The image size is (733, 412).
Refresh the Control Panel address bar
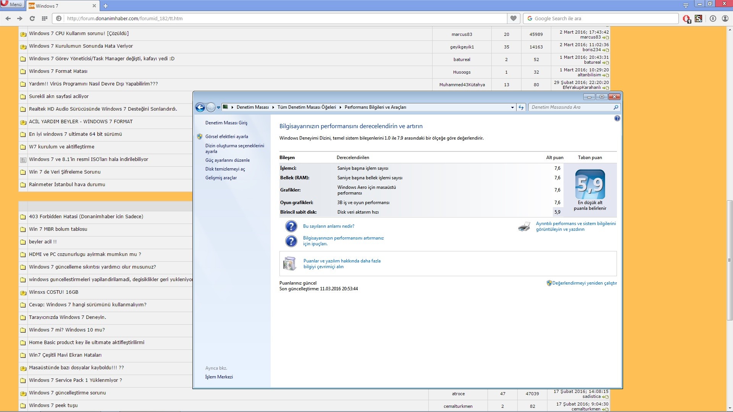click(x=521, y=108)
